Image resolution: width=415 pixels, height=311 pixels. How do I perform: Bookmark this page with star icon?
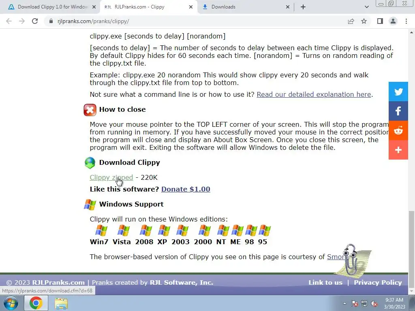coord(364,21)
